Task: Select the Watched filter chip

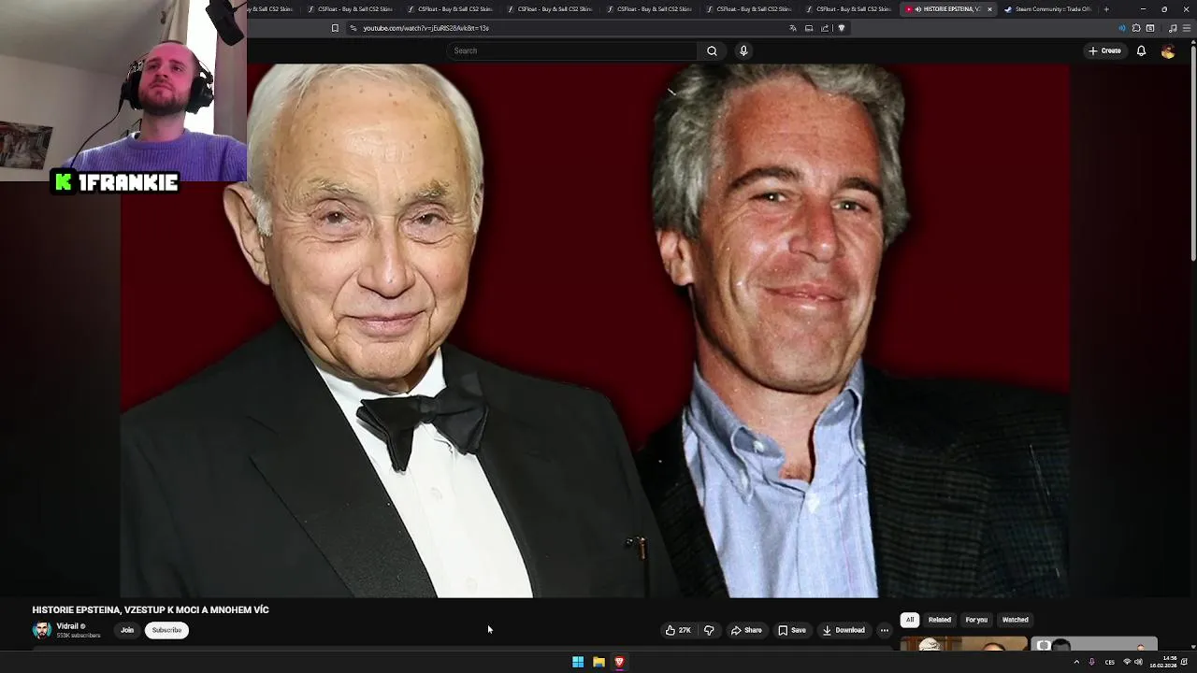Action: pyautogui.click(x=1016, y=620)
